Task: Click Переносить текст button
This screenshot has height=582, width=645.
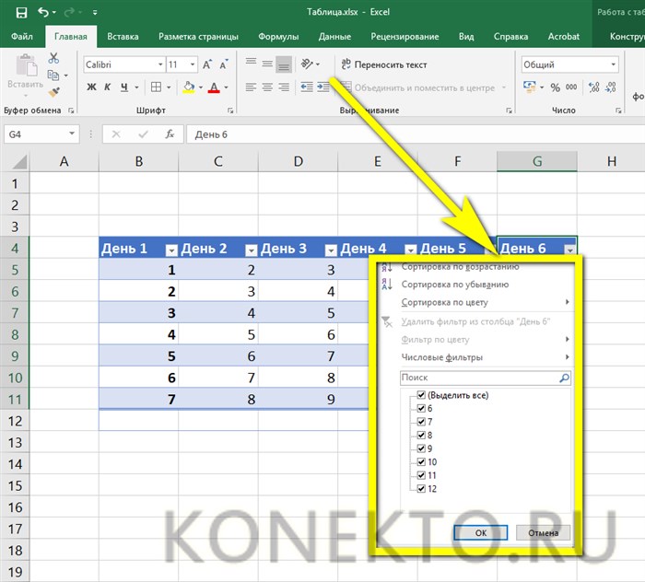Action: pyautogui.click(x=384, y=64)
